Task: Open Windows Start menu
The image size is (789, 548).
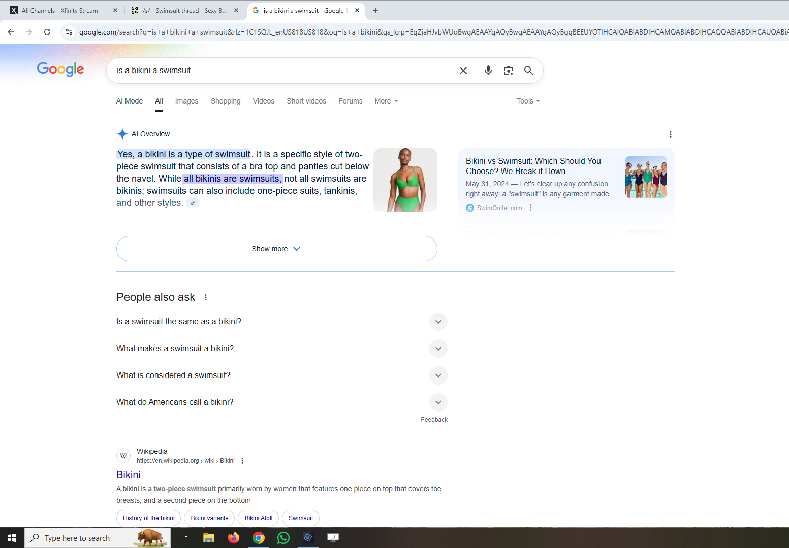Action: click(12, 538)
